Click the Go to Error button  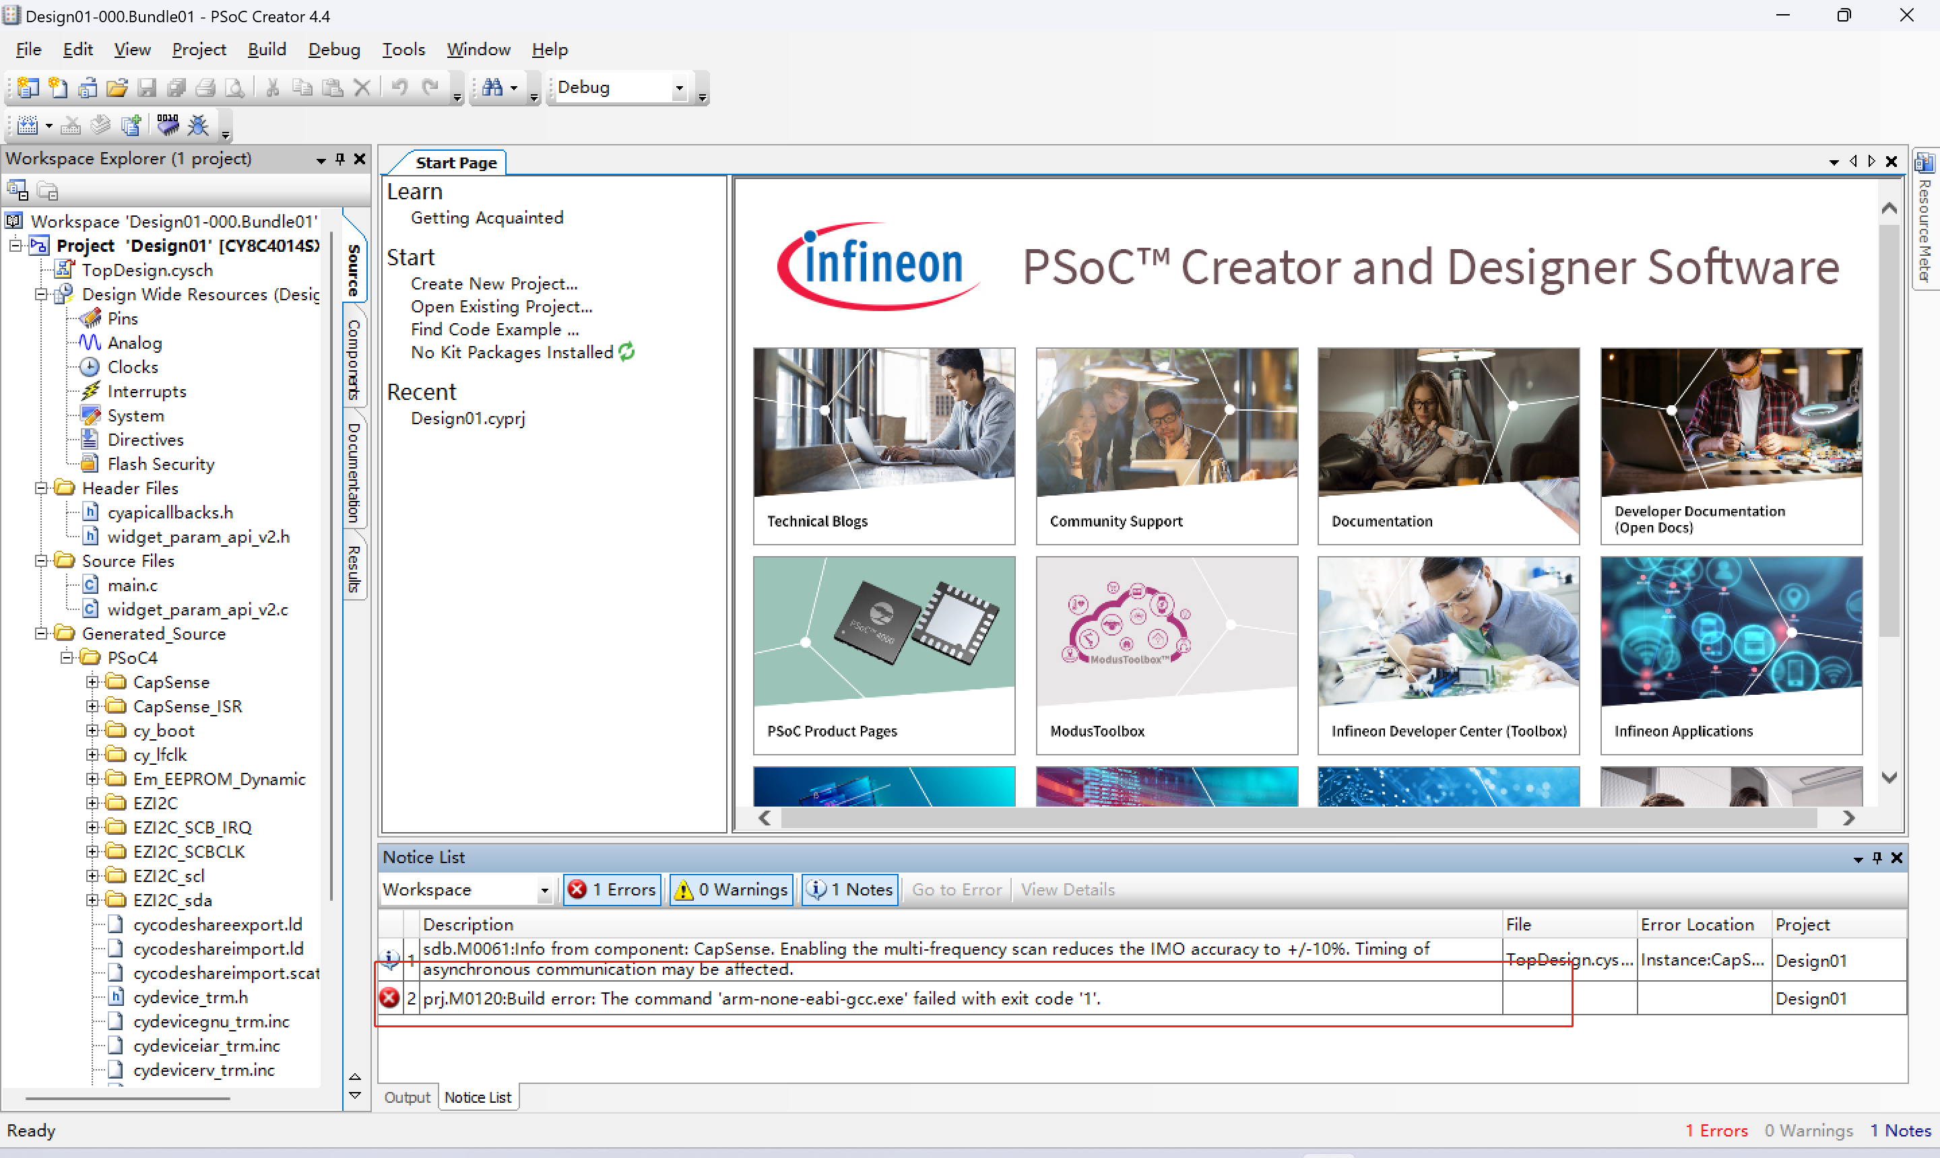(x=957, y=889)
